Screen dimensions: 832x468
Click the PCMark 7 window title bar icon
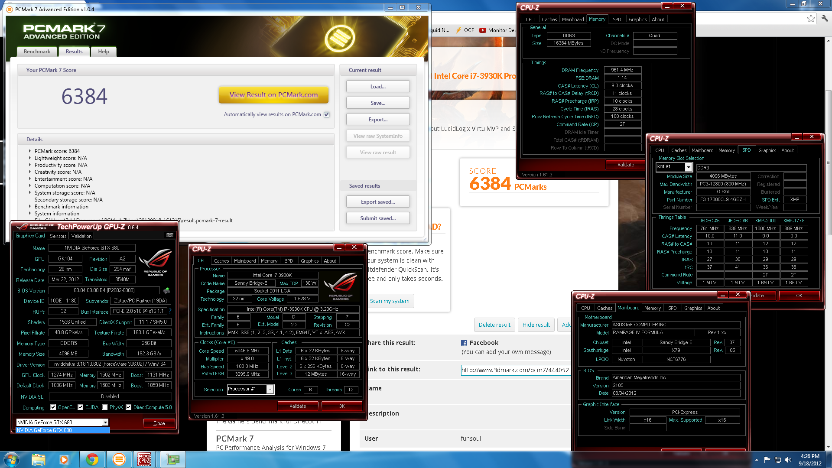pos(10,9)
